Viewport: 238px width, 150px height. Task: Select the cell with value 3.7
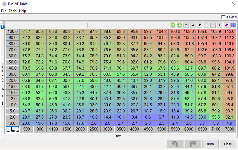202,123
